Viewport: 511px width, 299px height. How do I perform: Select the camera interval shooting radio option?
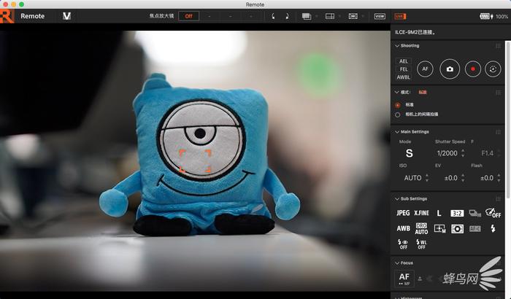398,114
